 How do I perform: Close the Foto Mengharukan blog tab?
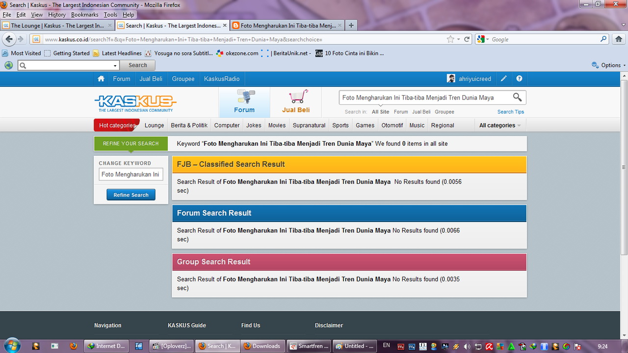point(340,25)
